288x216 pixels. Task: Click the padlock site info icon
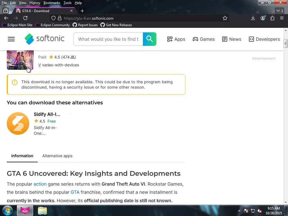[60, 18]
